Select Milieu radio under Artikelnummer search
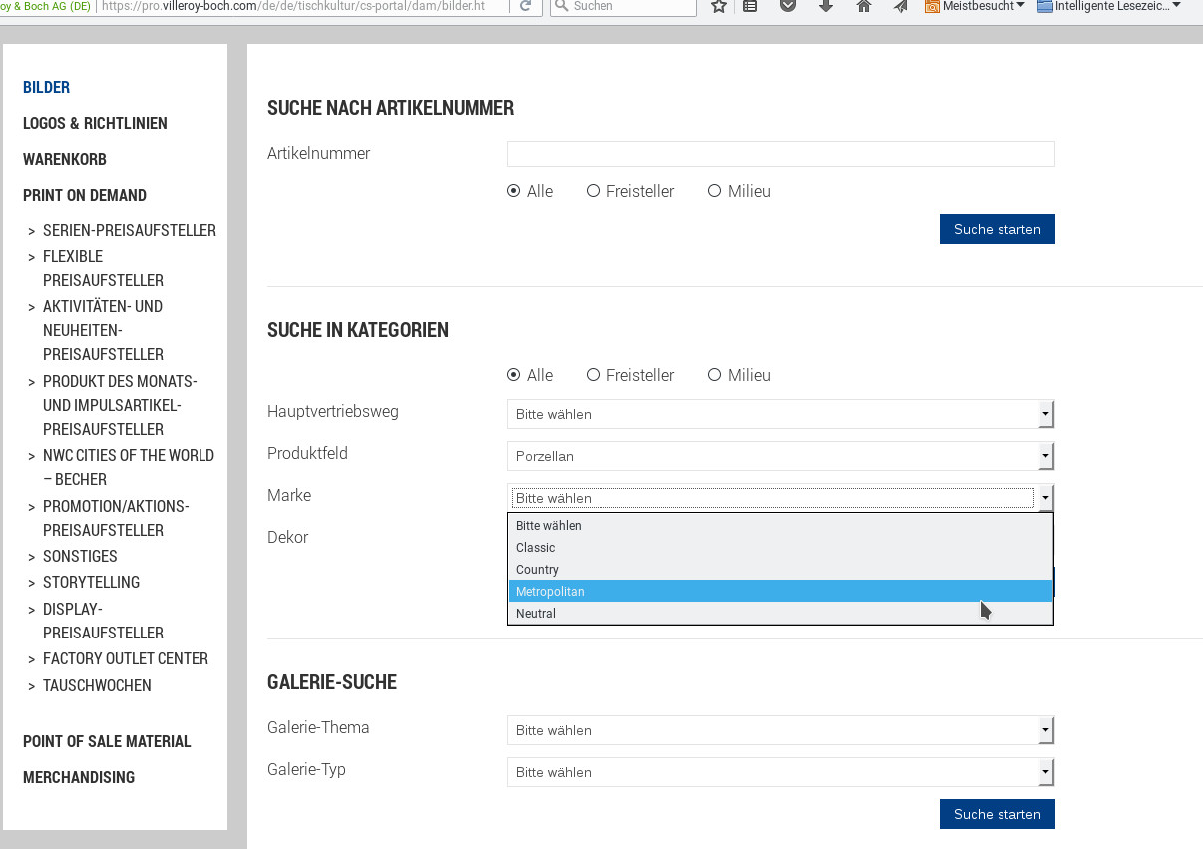 coord(714,191)
